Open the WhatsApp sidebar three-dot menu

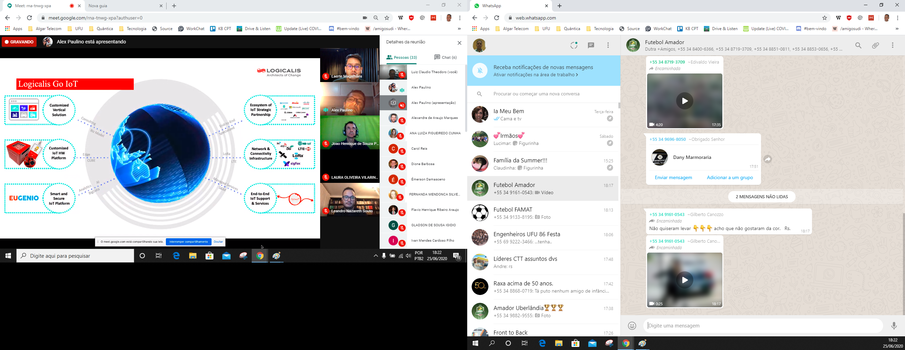608,45
